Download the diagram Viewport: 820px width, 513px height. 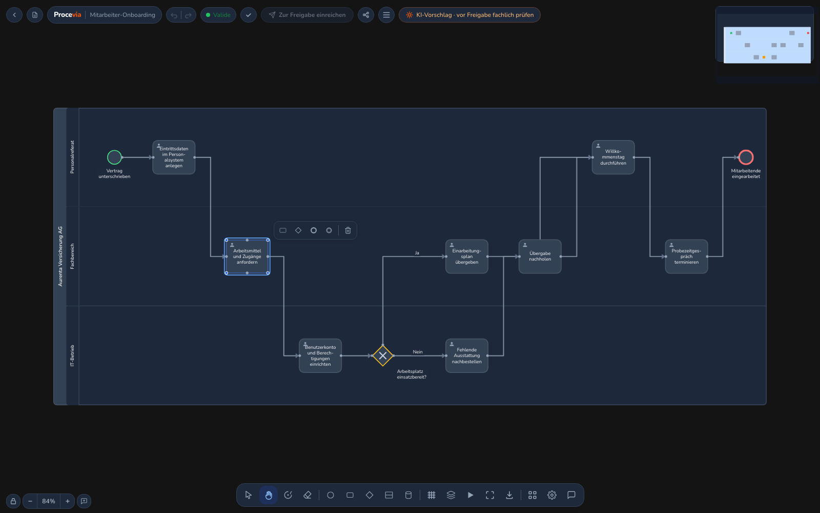coord(509,495)
